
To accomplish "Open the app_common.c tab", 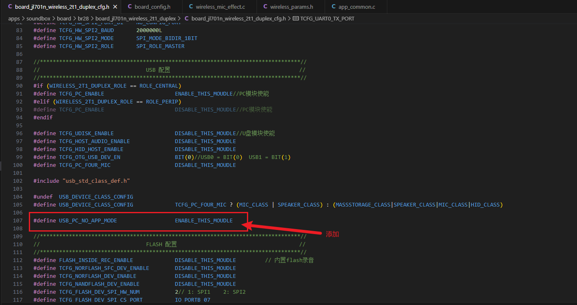I will [x=356, y=7].
